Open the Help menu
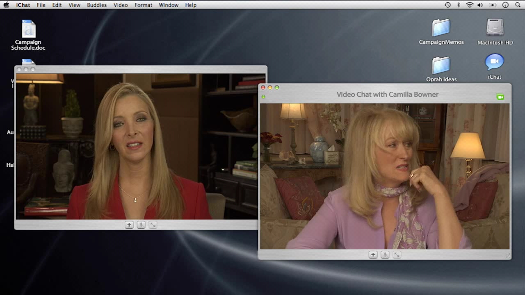This screenshot has height=295, width=525. [191, 5]
